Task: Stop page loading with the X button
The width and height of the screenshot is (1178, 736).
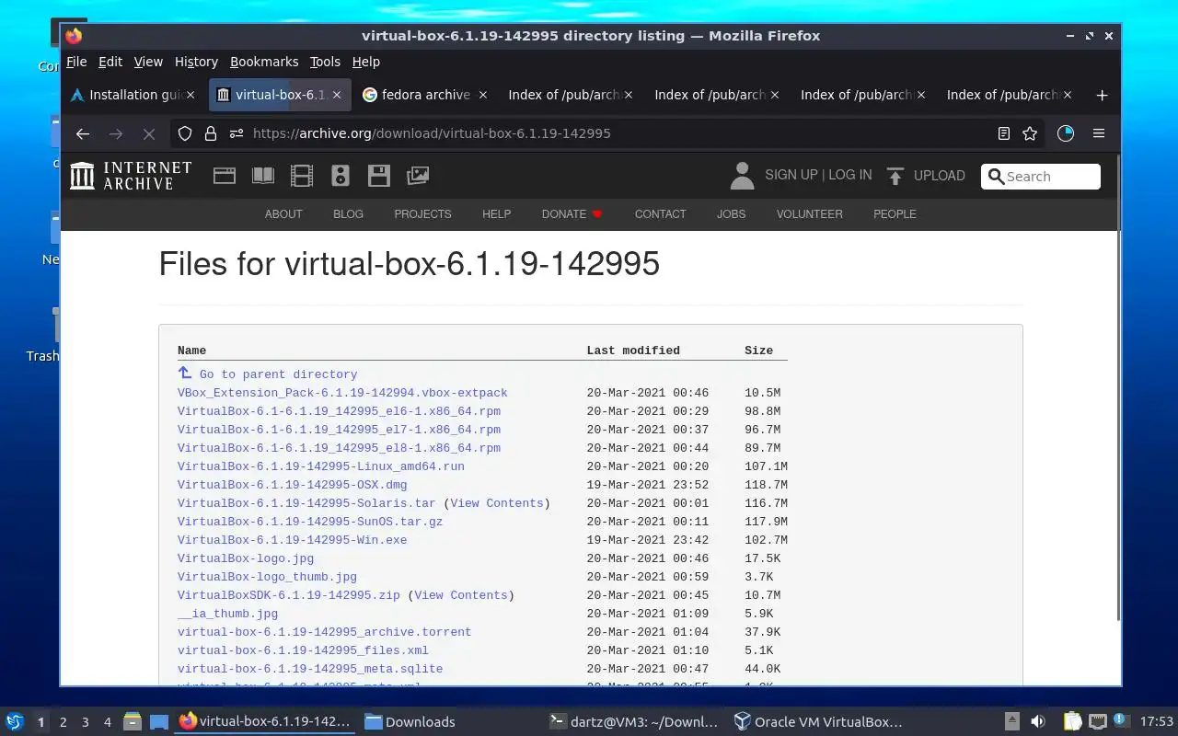Action: pyautogui.click(x=148, y=133)
